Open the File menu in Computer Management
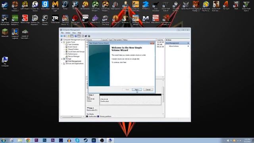 tap(62, 33)
